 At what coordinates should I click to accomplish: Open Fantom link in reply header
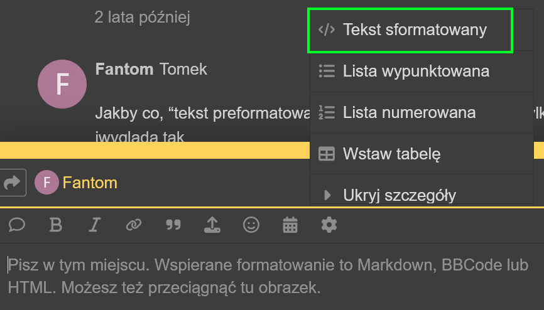tap(90, 183)
